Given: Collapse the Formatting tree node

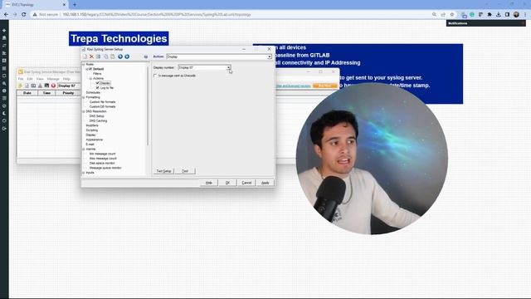Looking at the screenshot, I should pyautogui.click(x=84, y=97).
